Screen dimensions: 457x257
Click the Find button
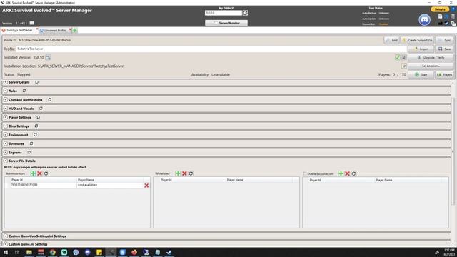(391, 40)
